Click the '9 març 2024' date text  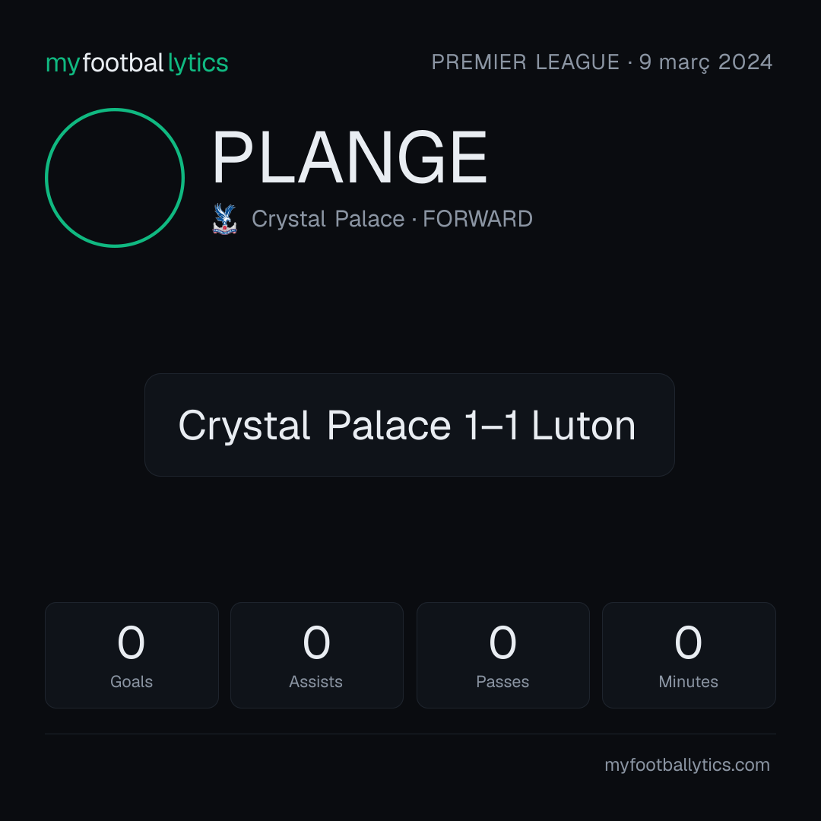pyautogui.click(x=705, y=62)
